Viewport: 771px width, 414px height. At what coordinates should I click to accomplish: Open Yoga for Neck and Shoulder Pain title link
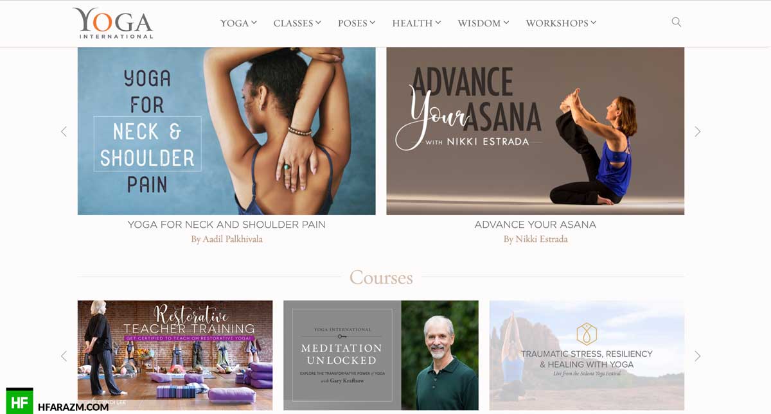click(x=226, y=225)
